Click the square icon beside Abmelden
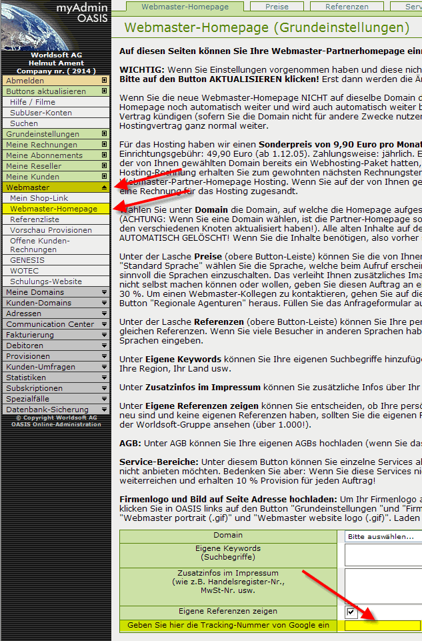The height and width of the screenshot is (641, 422). point(104,81)
